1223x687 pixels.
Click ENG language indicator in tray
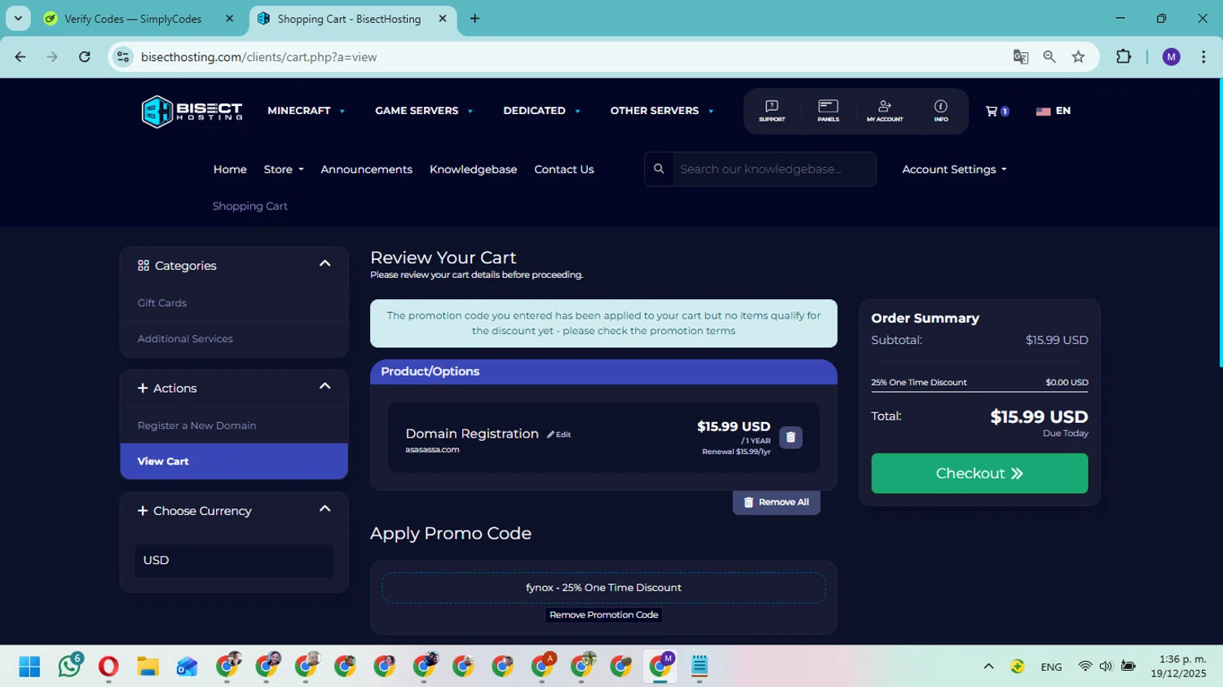point(1051,667)
